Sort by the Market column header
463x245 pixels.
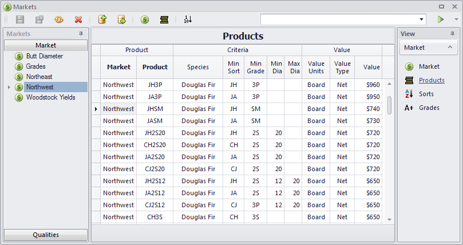pyautogui.click(x=118, y=67)
